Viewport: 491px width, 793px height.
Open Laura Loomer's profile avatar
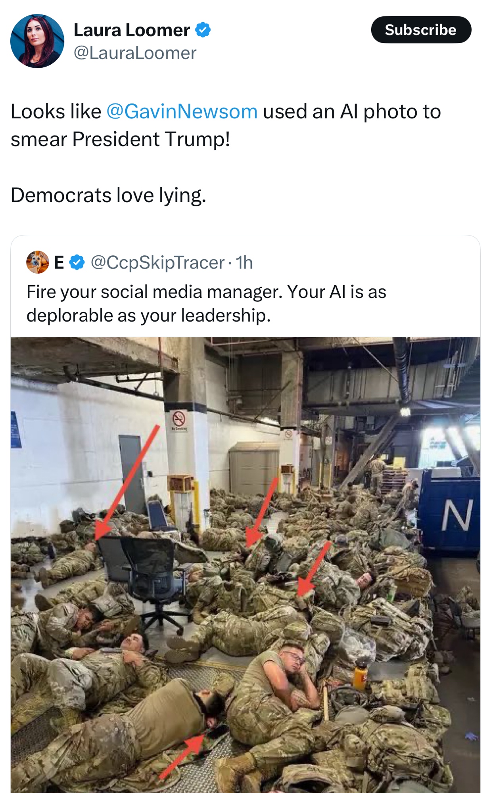point(37,41)
